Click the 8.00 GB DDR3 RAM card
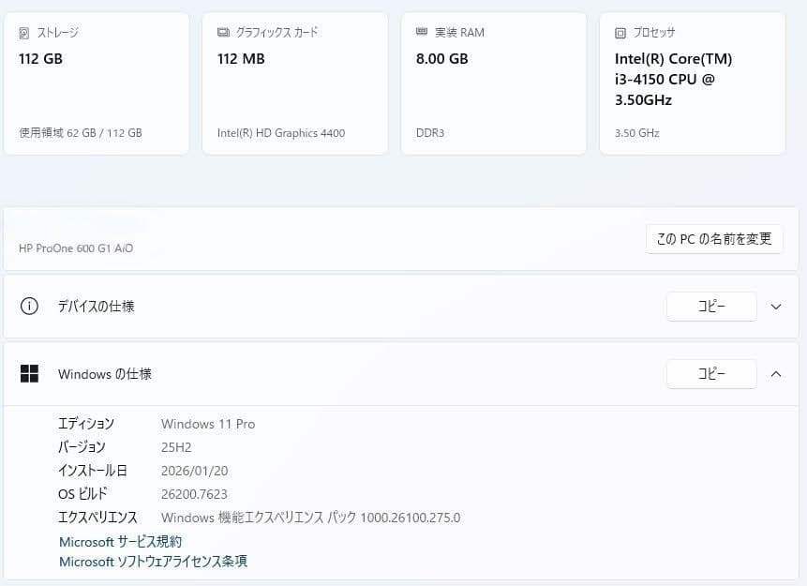This screenshot has height=586, width=807. [493, 83]
